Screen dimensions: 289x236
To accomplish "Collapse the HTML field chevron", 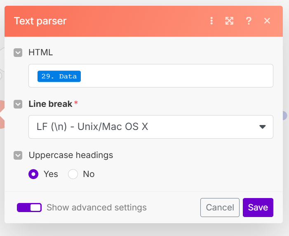I will point(18,53).
